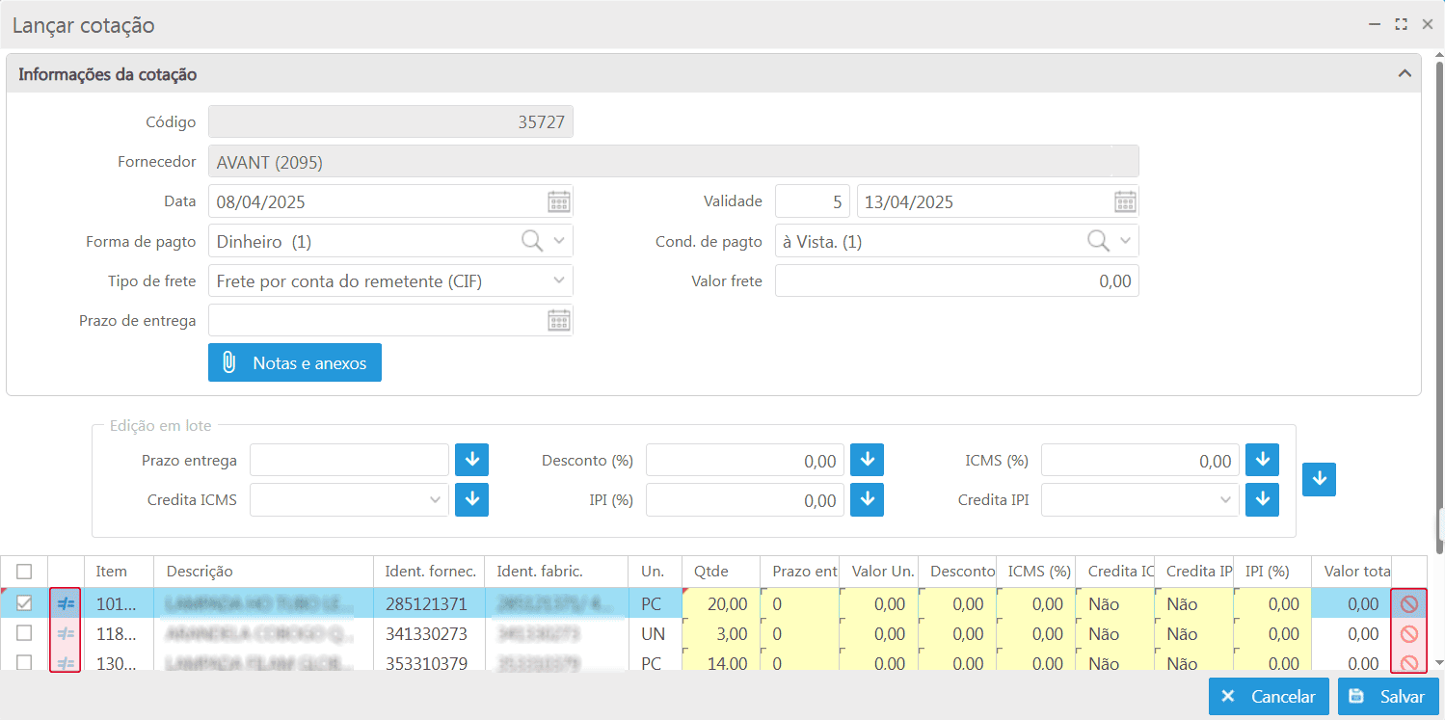
Task: Check the box for item 341330273
Action: pos(24,633)
